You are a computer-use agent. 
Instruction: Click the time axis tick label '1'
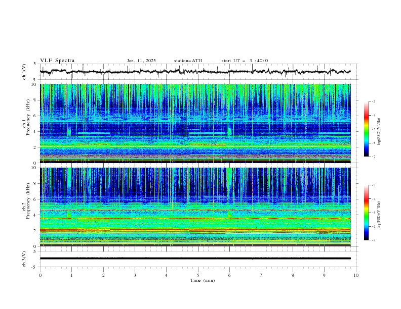[x=71, y=275]
